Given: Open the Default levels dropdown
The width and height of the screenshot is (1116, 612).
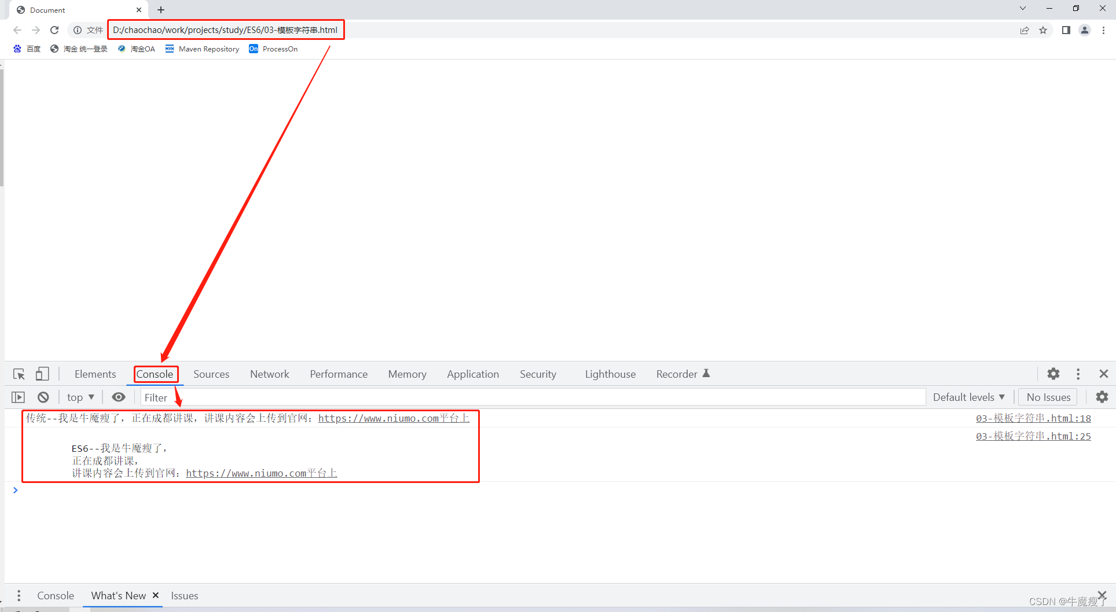Looking at the screenshot, I should [968, 397].
